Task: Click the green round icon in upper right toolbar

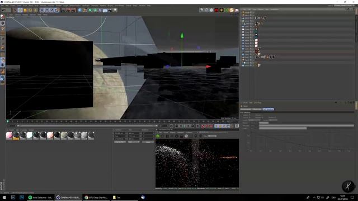Action: (227, 10)
